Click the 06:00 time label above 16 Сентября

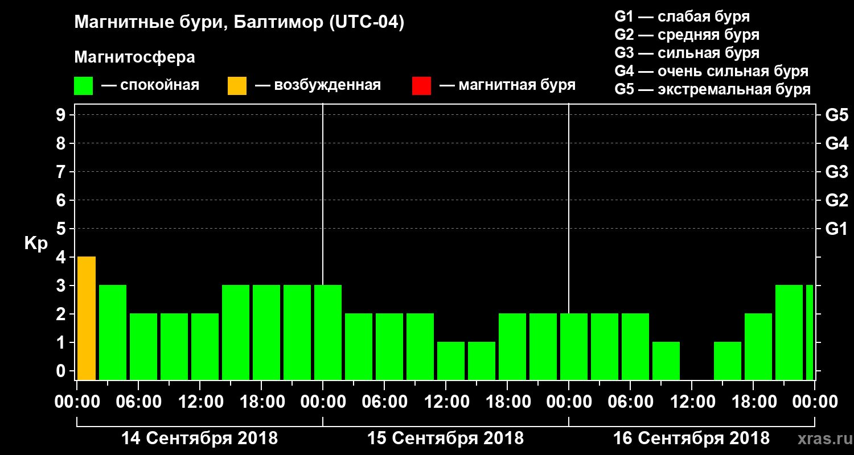[630, 402]
